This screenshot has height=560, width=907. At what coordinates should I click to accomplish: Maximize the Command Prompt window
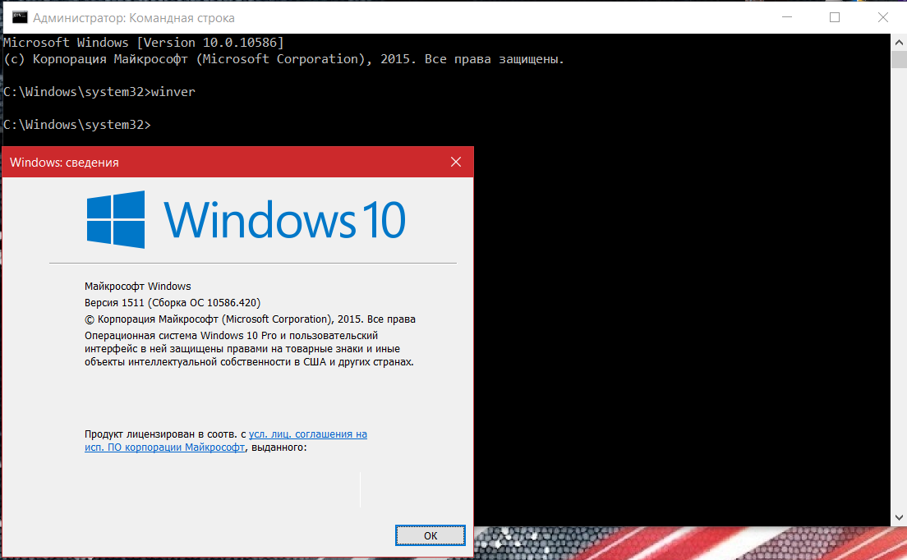834,17
